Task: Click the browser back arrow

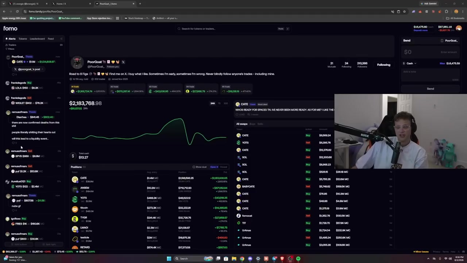Action: point(4,11)
